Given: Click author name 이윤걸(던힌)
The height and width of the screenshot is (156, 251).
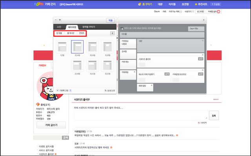Looking at the screenshot, I should tap(80, 131).
